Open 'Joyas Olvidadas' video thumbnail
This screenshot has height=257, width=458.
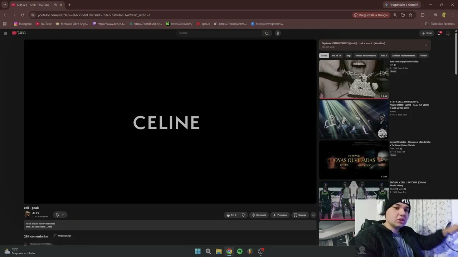click(x=354, y=160)
